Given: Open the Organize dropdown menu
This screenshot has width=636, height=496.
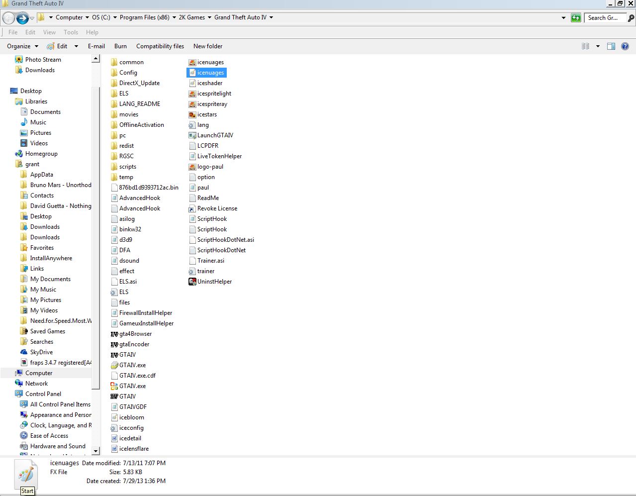Looking at the screenshot, I should pos(22,46).
